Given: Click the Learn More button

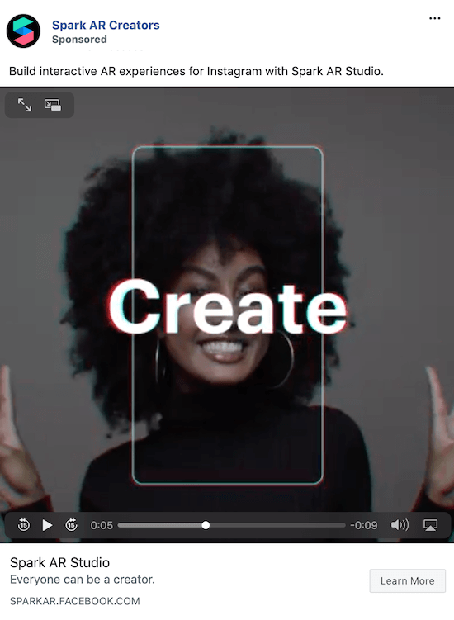Looking at the screenshot, I should point(407,580).
